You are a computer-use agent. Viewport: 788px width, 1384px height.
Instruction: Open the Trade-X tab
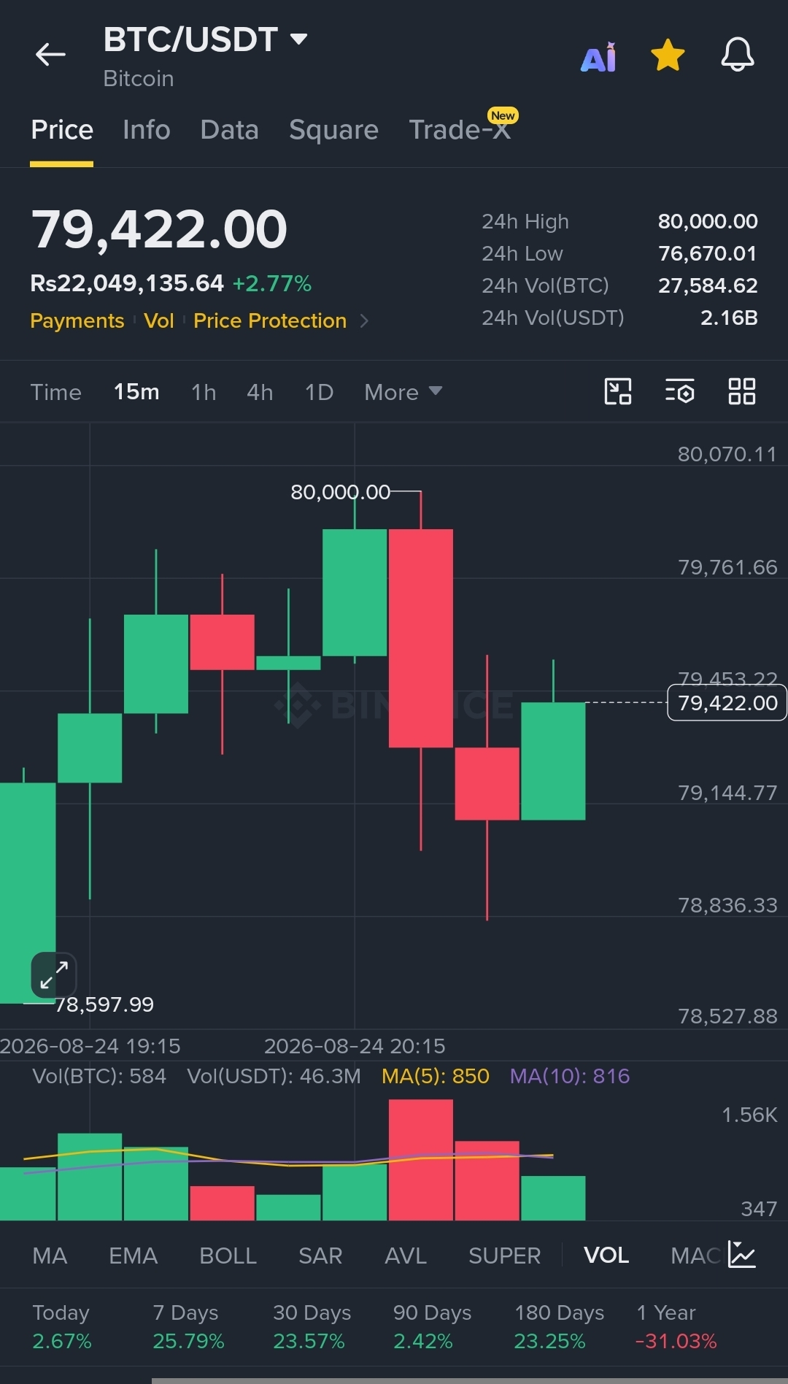point(460,130)
